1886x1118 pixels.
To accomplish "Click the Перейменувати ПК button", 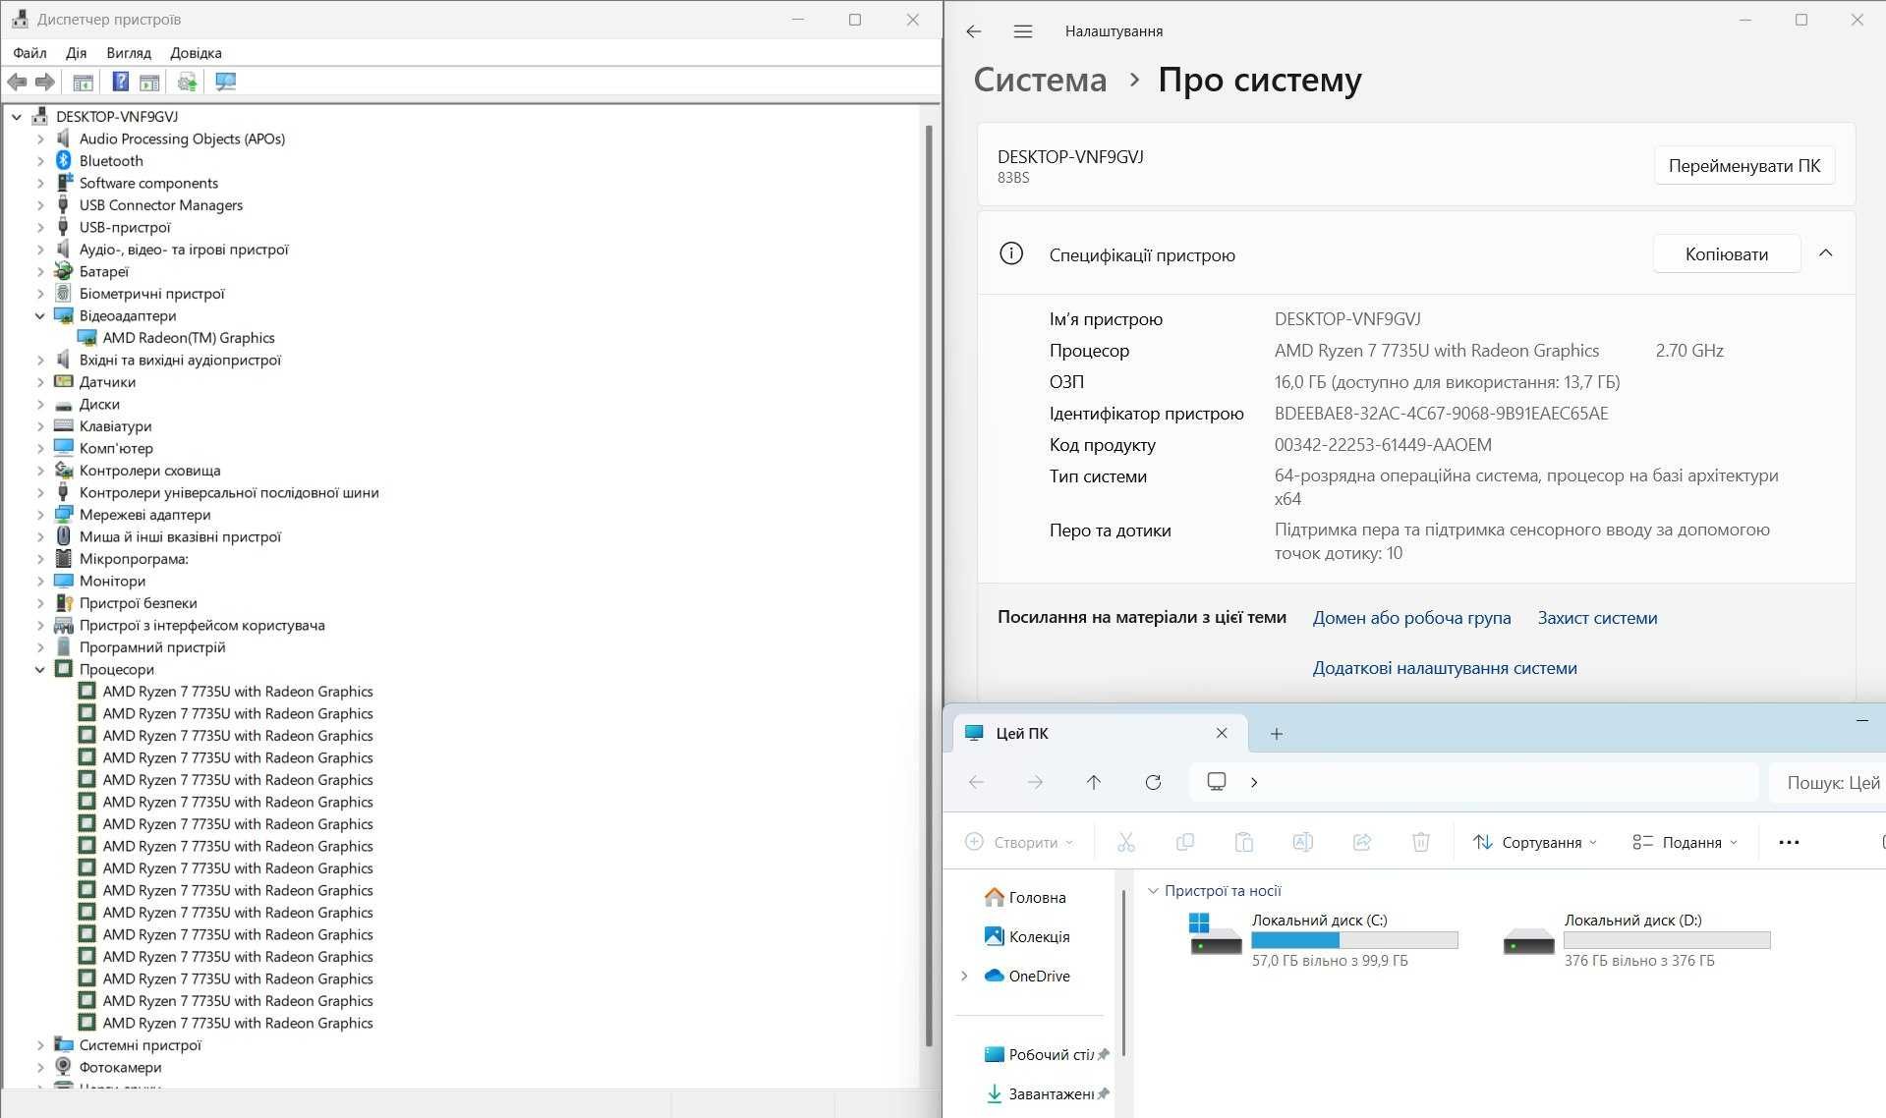I will coord(1744,166).
